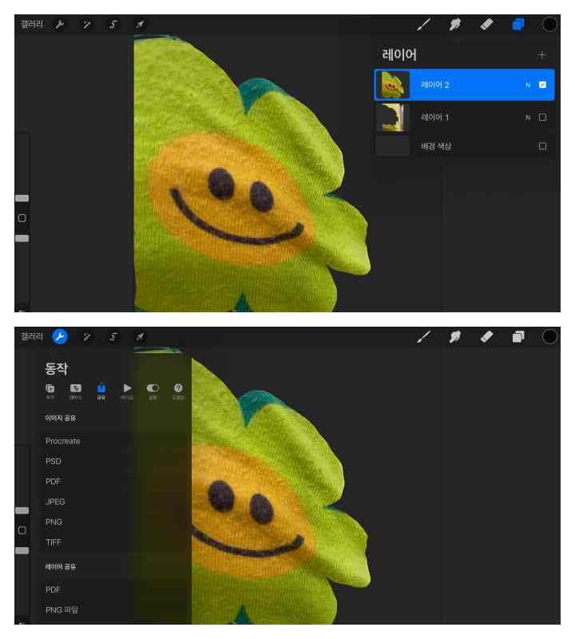Select Transform arrow tool in 동작 screenshot
The width and height of the screenshot is (575, 639).
(x=140, y=337)
